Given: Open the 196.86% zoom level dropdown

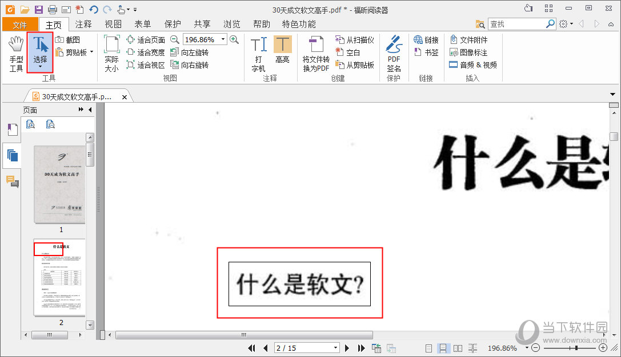Looking at the screenshot, I should tap(223, 39).
